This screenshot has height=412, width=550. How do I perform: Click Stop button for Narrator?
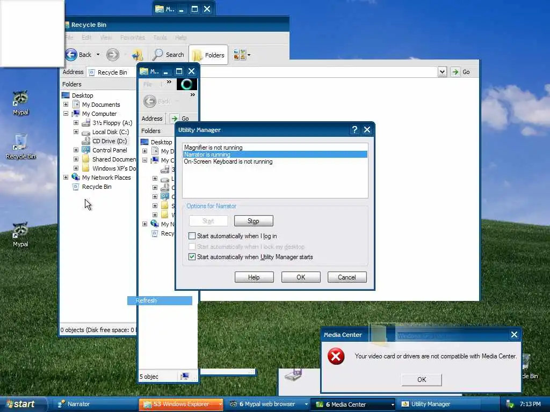click(254, 220)
